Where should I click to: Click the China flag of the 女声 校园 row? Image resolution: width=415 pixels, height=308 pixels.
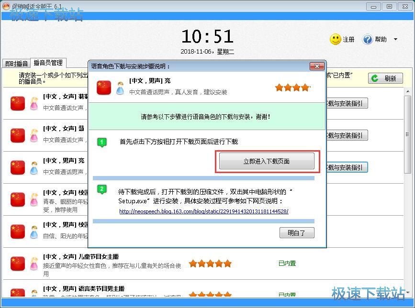tap(18, 199)
